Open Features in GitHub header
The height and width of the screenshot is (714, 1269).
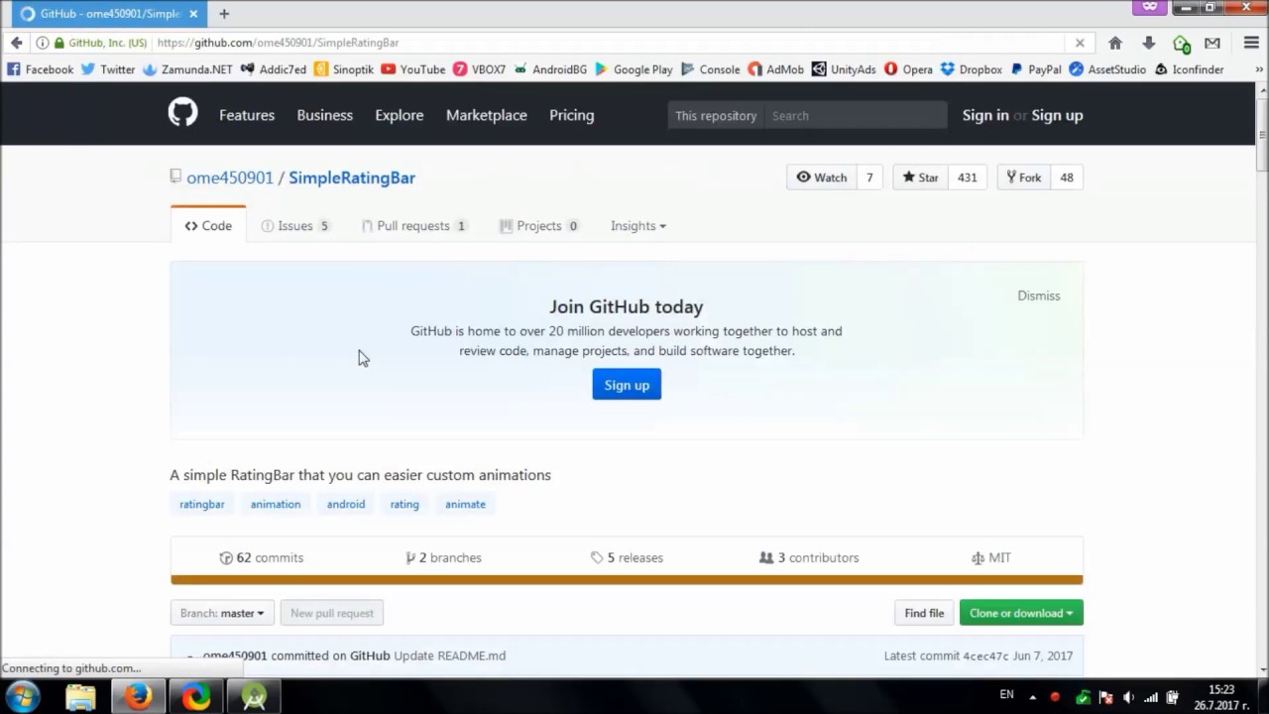point(247,115)
